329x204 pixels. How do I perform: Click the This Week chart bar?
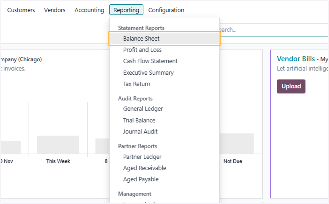[58, 145]
